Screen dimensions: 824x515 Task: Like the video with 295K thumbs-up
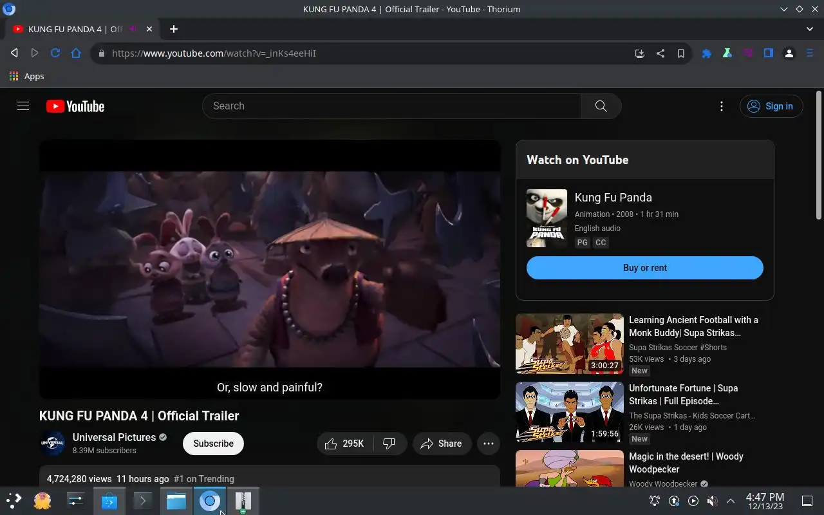(344, 444)
